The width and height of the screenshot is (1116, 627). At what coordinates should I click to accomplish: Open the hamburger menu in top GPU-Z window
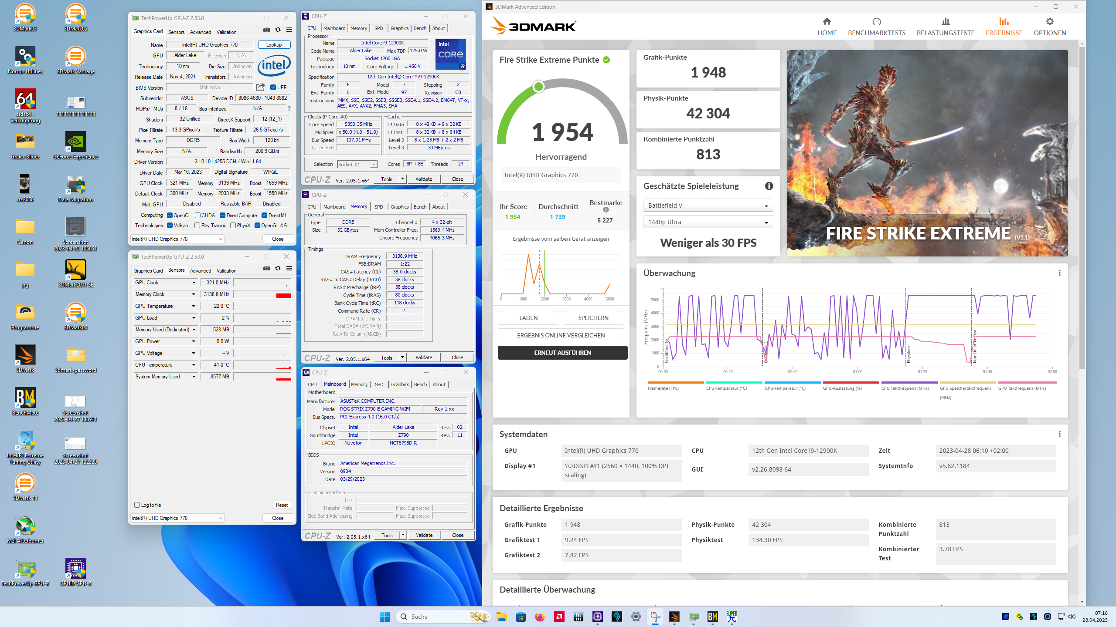coord(289,30)
